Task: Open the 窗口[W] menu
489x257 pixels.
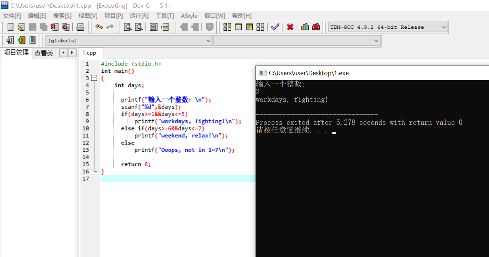Action: 215,16
